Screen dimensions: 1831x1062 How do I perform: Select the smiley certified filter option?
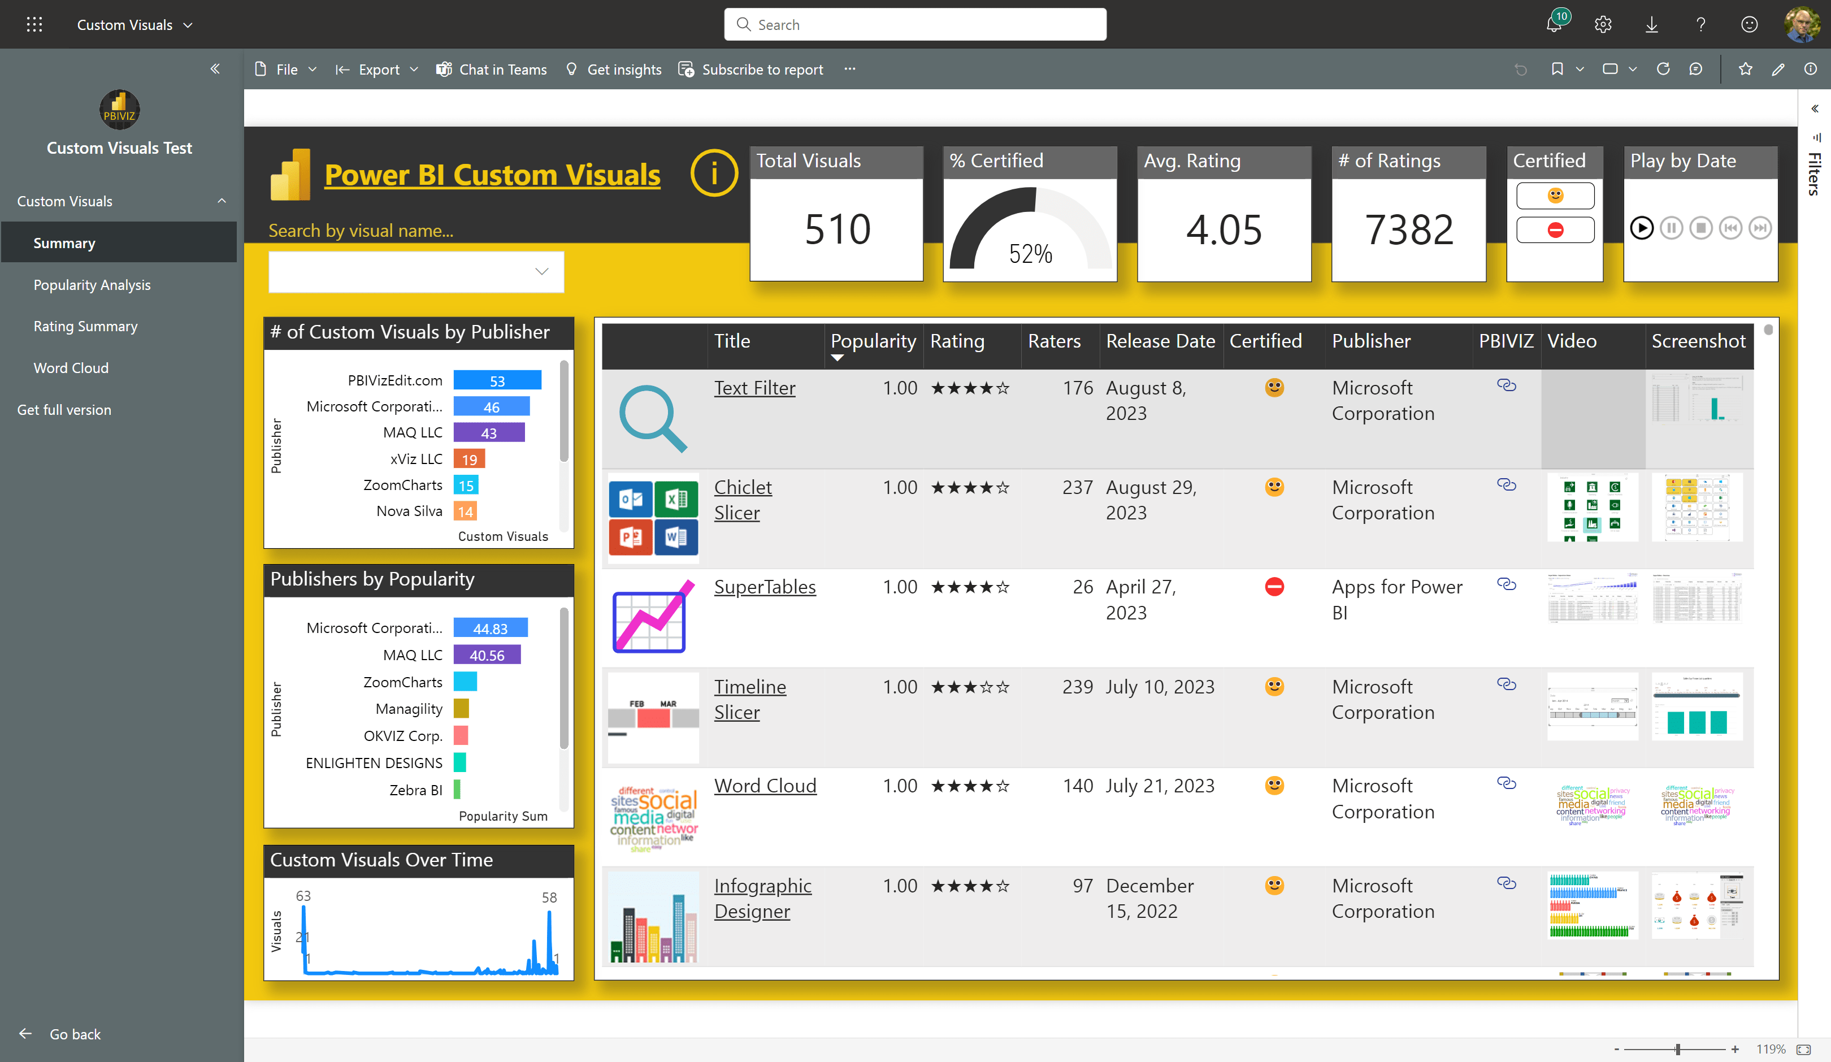(x=1555, y=196)
